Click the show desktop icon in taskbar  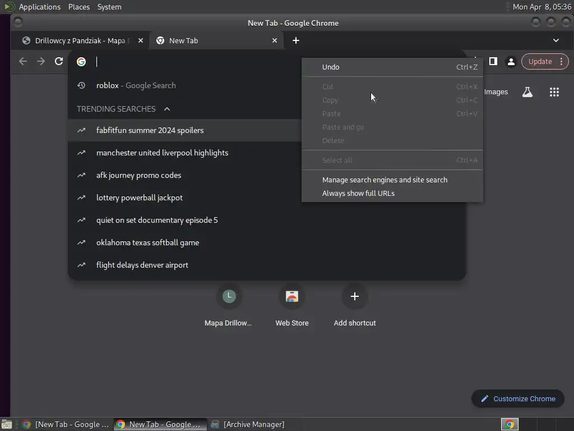[x=7, y=424]
